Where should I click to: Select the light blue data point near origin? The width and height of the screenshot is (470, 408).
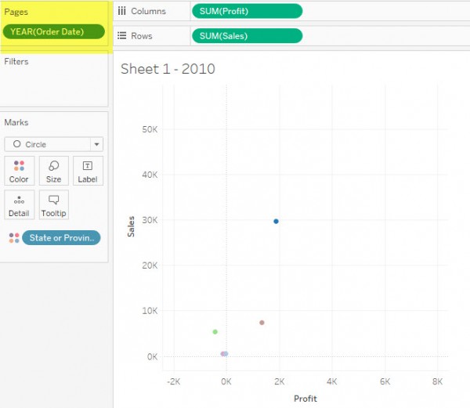click(226, 354)
